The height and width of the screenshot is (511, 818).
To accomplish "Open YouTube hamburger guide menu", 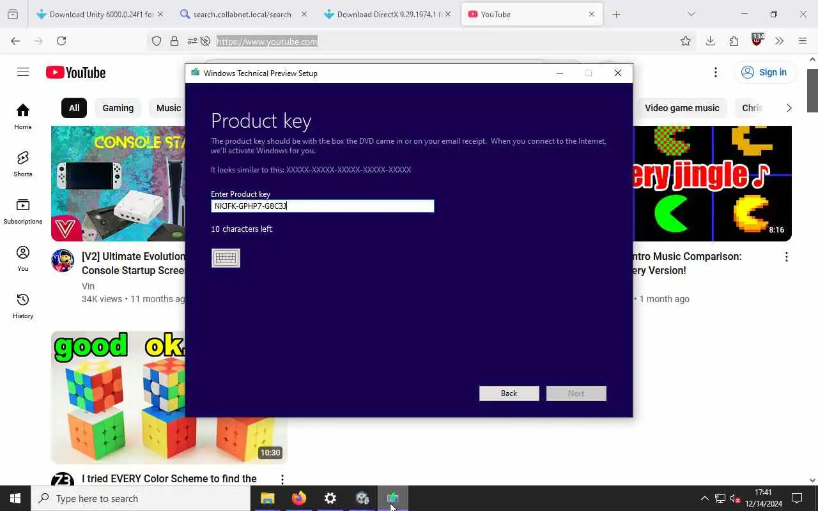I will pos(23,72).
